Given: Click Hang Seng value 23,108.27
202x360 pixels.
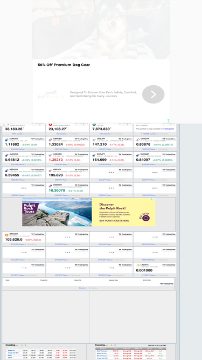Looking at the screenshot, I should (58, 129).
